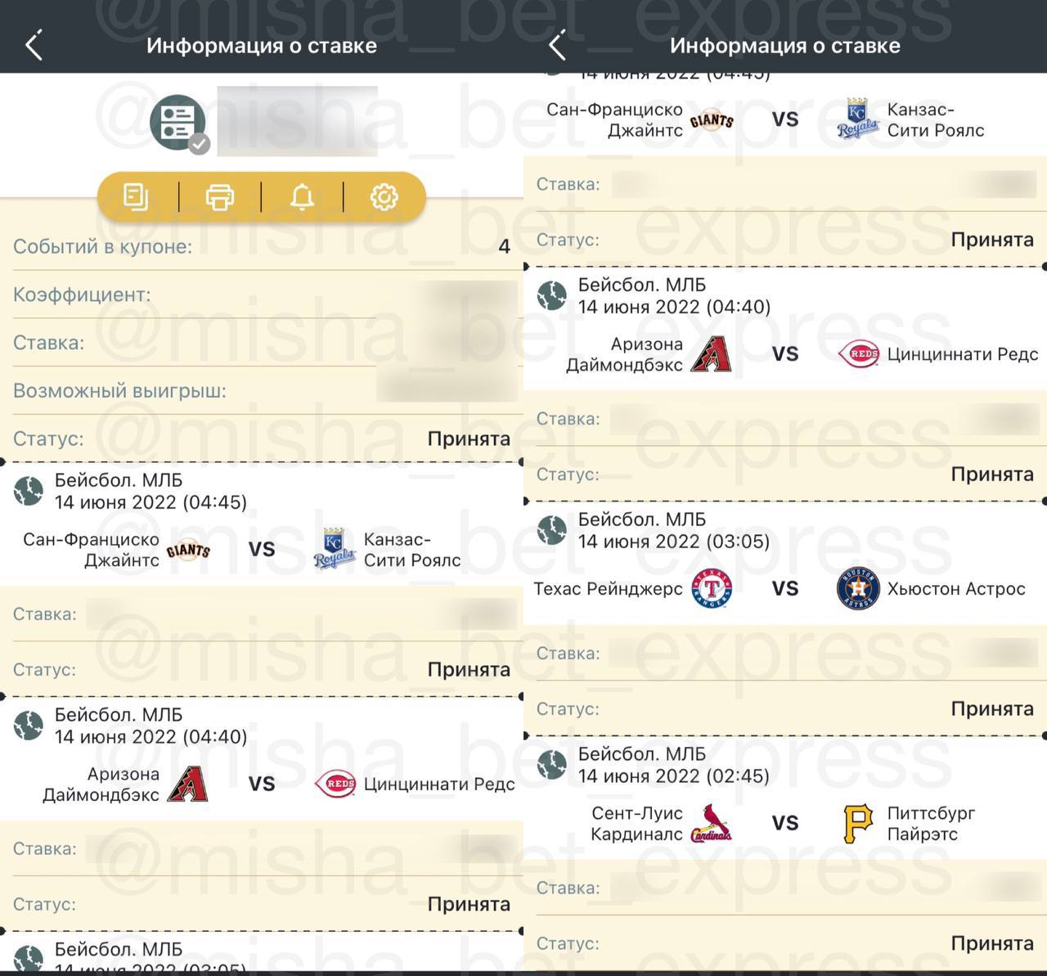Click 'Аризона Даймондбэкс' in left panel
This screenshot has height=976, width=1047.
(101, 785)
